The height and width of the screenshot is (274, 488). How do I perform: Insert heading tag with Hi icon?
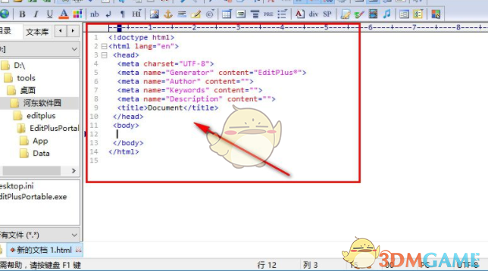point(136,14)
